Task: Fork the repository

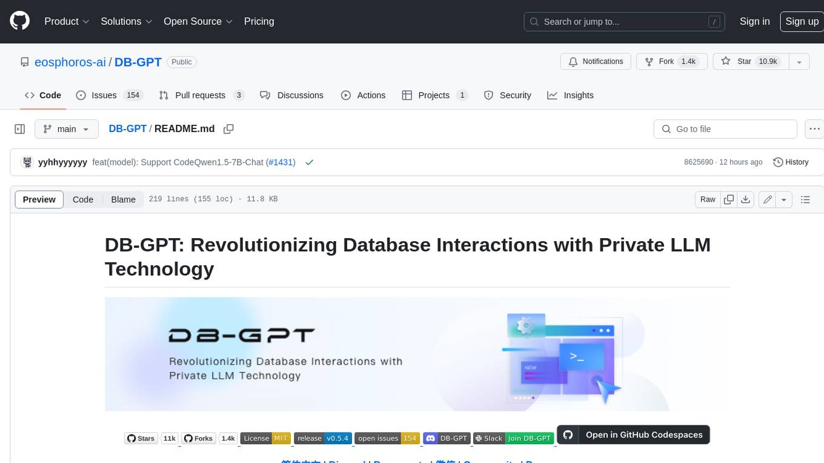Action: tap(672, 62)
